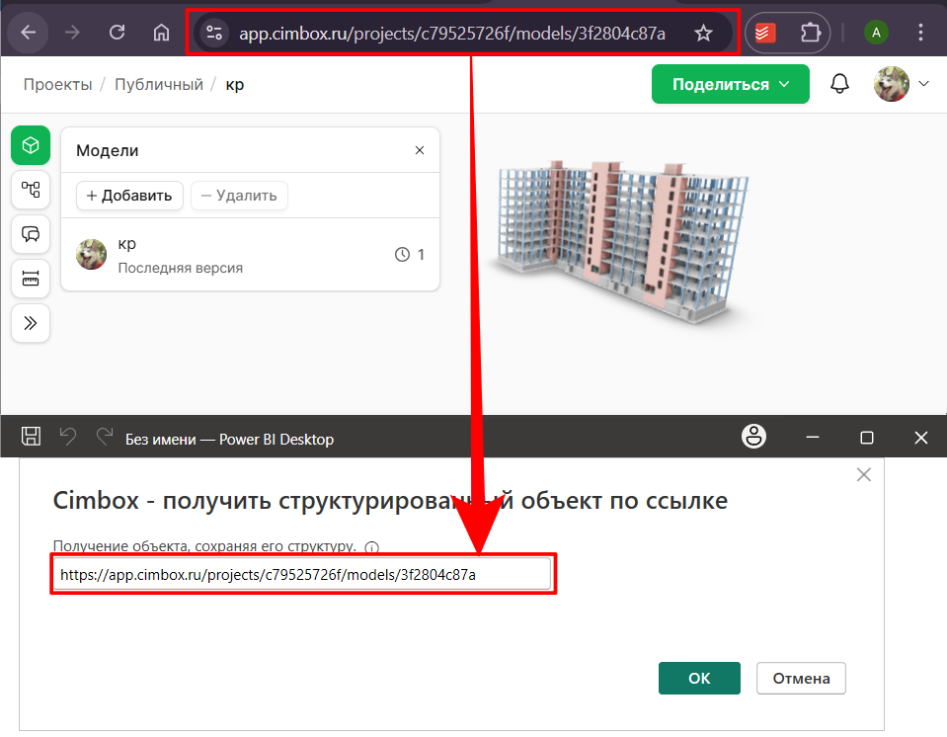
Task: Undo the last Power BI action
Action: (x=67, y=436)
